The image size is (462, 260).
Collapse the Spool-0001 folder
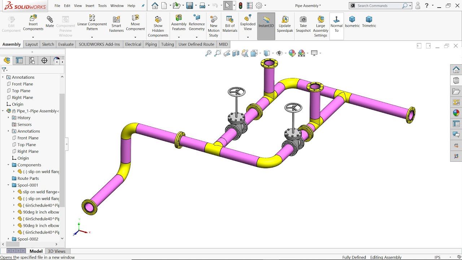pos(8,185)
